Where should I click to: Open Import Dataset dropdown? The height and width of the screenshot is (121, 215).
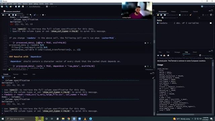(171, 15)
